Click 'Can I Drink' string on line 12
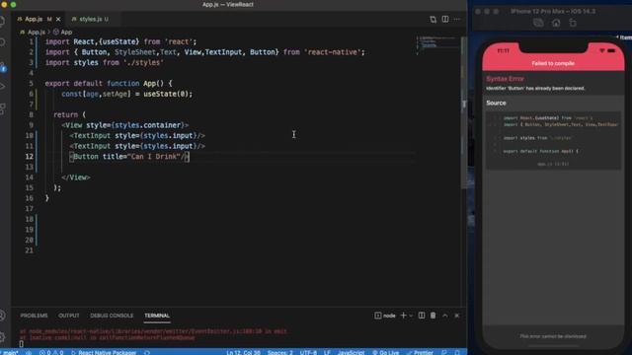632x355 pixels. (154, 157)
